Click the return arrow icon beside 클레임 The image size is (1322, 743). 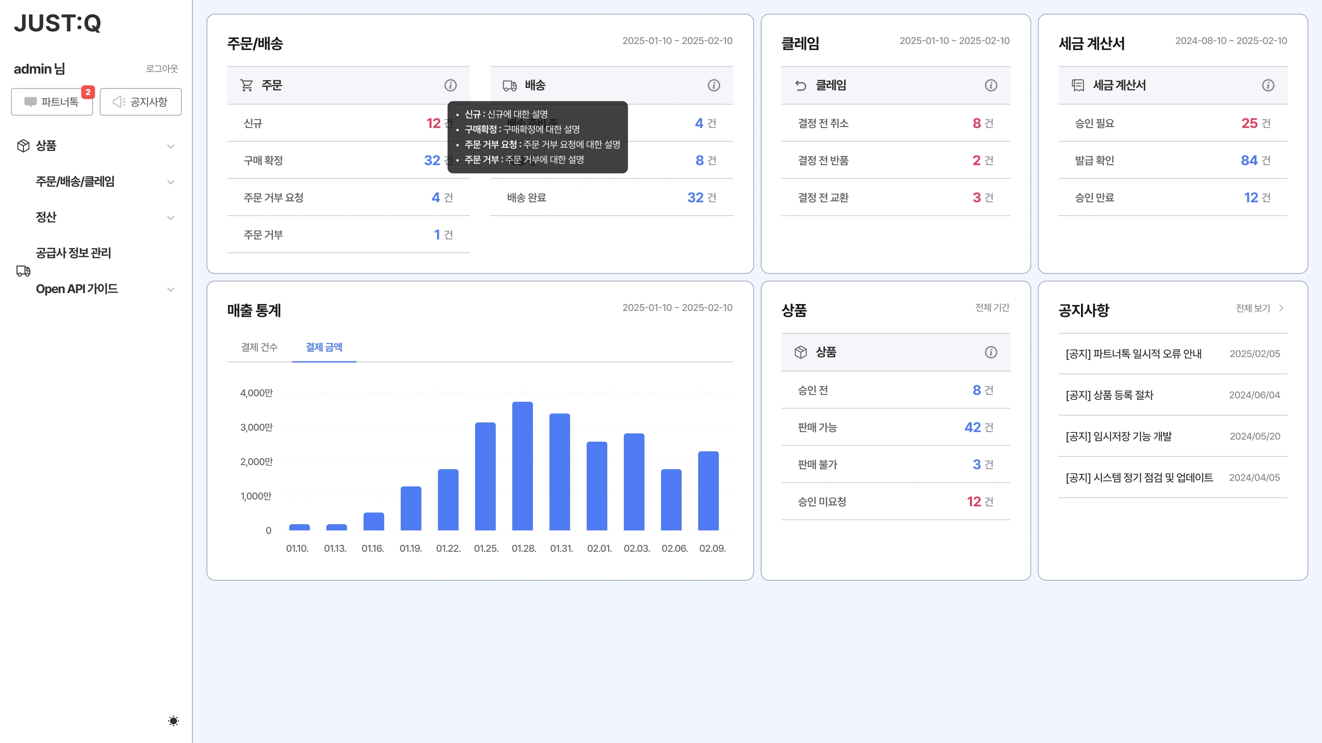click(x=801, y=86)
